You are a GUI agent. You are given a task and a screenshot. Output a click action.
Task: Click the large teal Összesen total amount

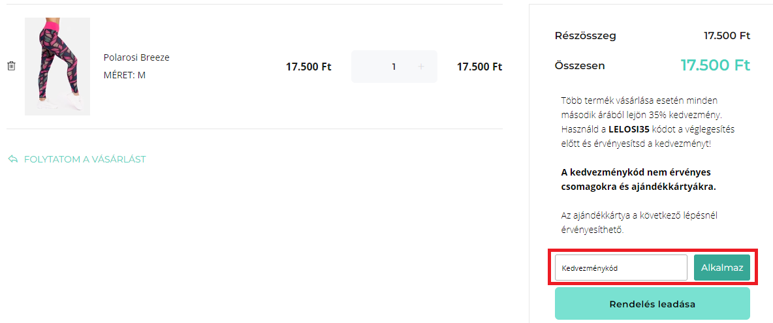pos(716,65)
